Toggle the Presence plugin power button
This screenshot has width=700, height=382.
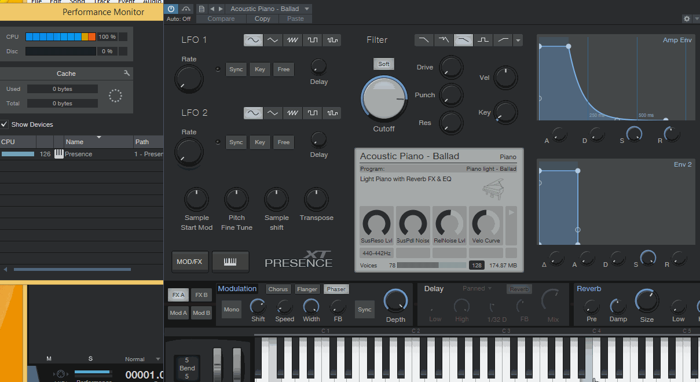coord(171,9)
